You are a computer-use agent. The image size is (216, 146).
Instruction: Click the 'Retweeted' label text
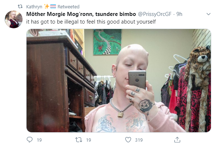[68, 7]
